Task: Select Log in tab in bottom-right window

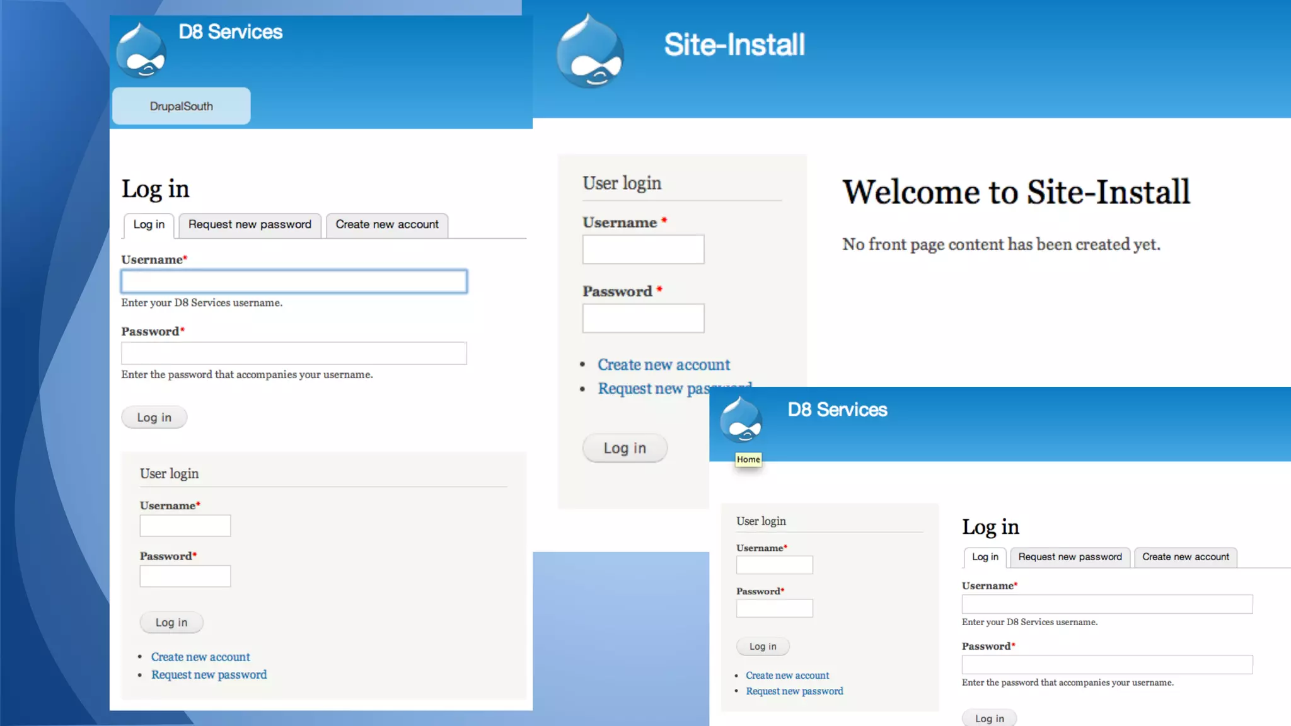Action: (985, 557)
